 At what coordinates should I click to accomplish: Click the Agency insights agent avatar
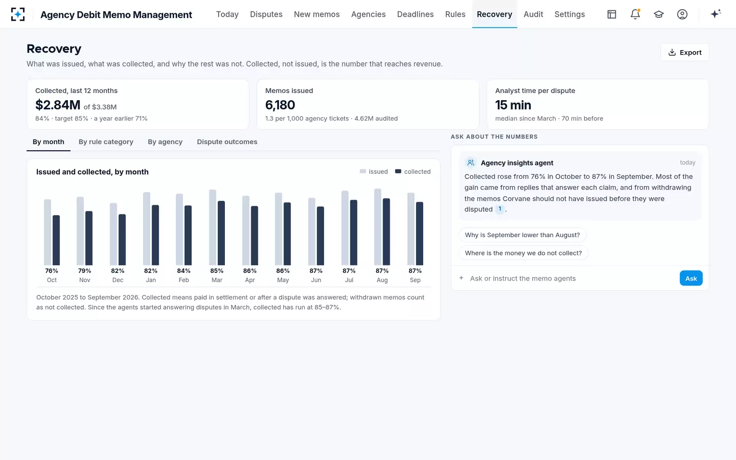pyautogui.click(x=471, y=163)
